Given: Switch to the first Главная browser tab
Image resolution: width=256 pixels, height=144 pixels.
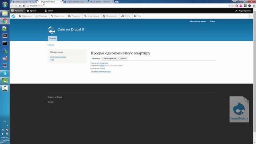Looking at the screenshot, I should coord(24,2).
